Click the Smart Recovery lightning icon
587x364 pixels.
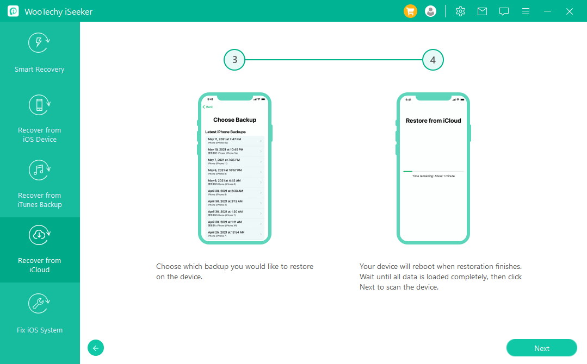click(x=40, y=43)
